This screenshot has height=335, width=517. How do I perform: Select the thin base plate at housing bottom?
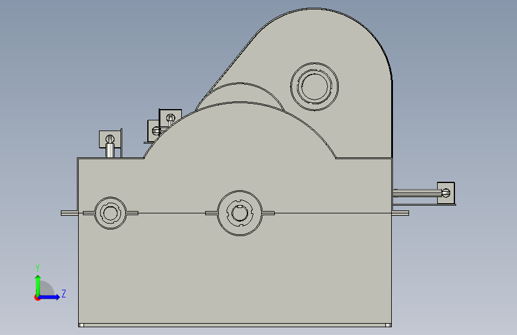[x=235, y=325]
